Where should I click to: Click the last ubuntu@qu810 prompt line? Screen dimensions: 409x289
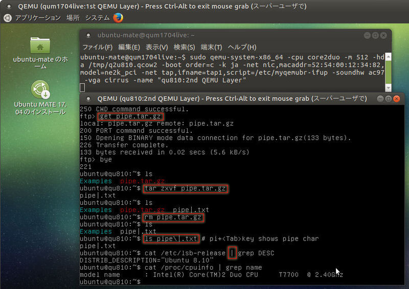[x=110, y=282]
